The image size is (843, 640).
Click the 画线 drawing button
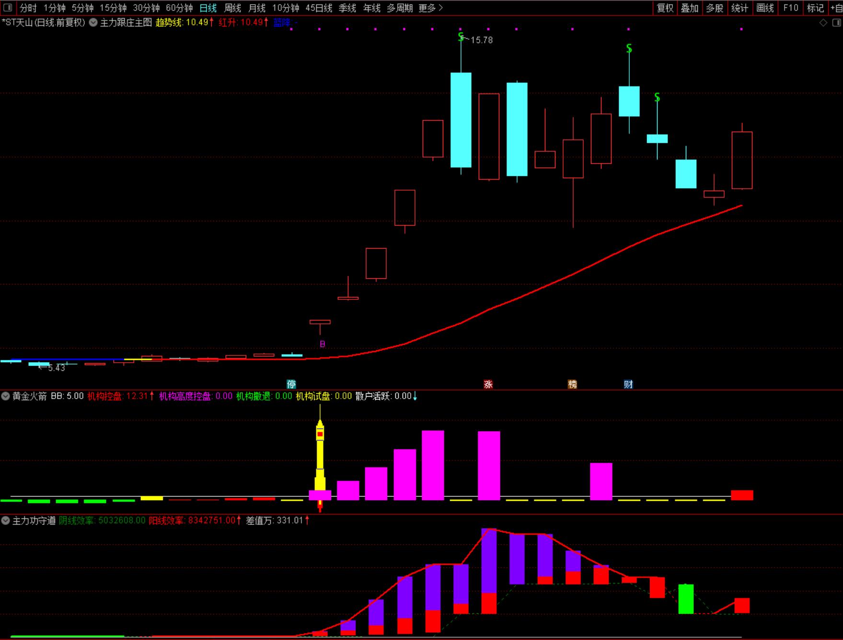(x=765, y=8)
